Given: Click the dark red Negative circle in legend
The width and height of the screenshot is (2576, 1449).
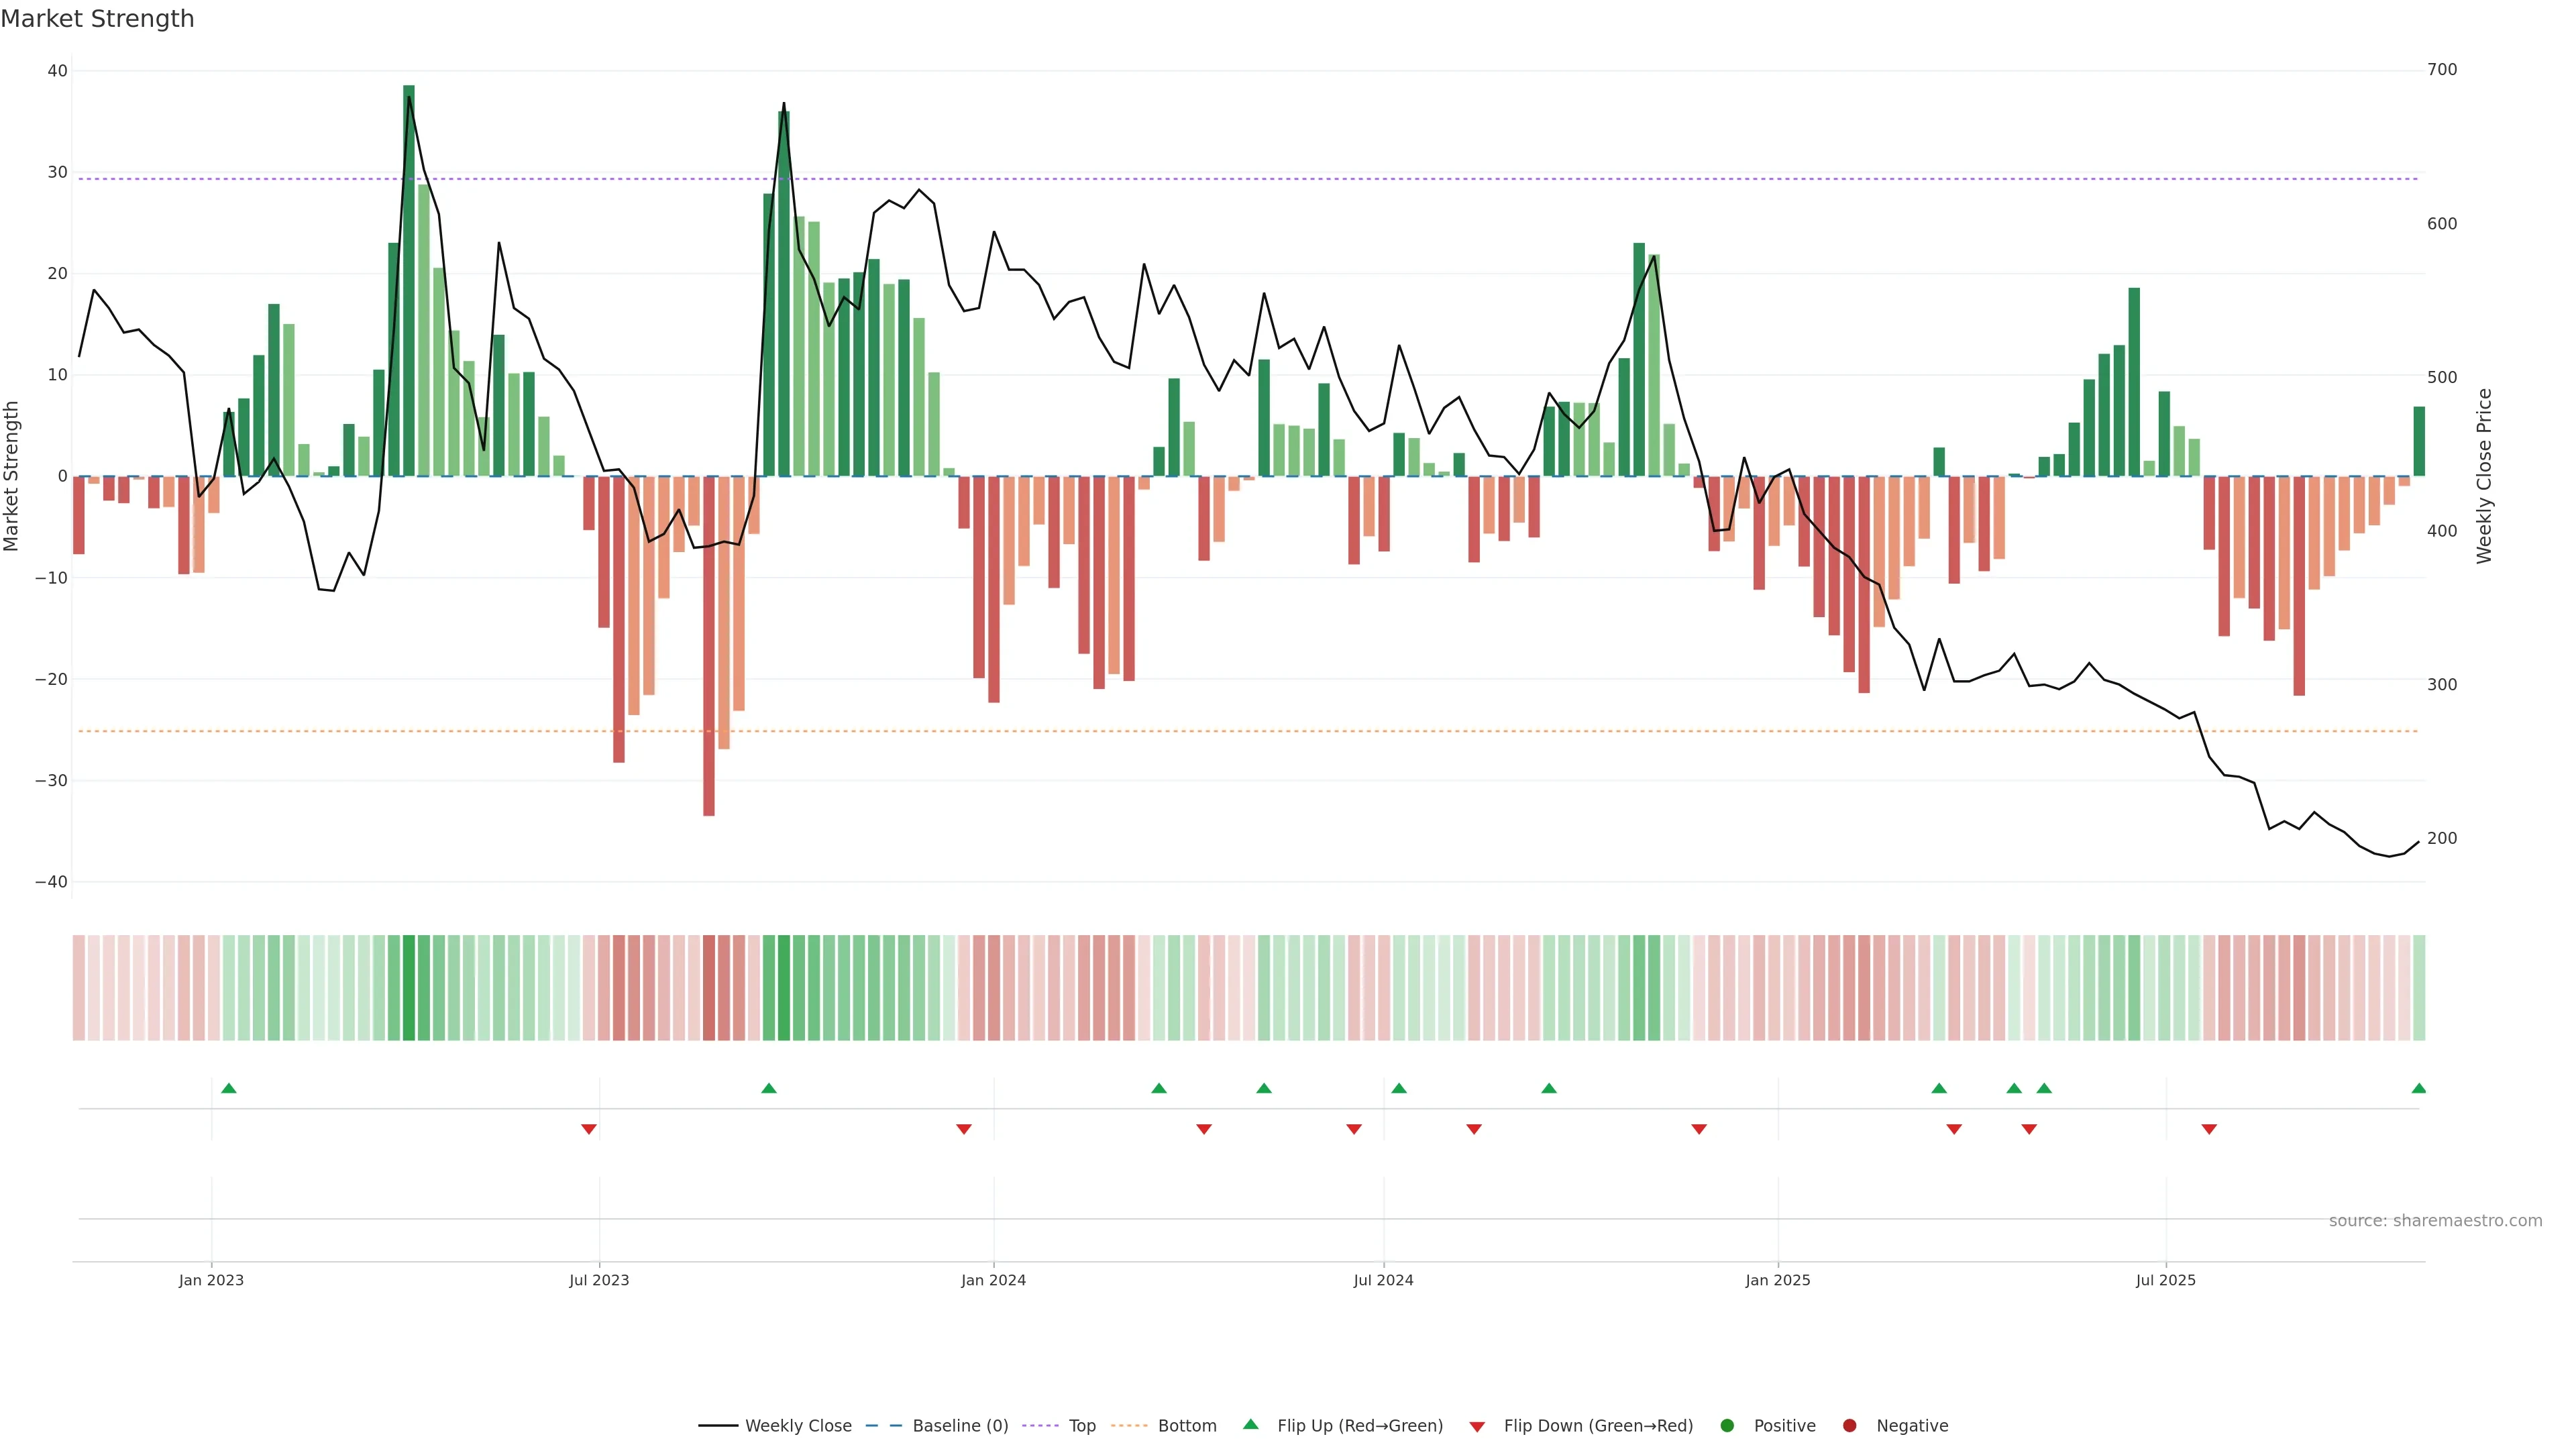Looking at the screenshot, I should [1849, 1426].
